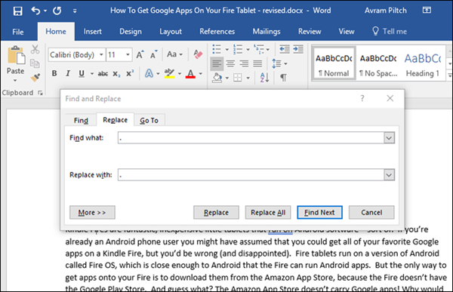The width and height of the screenshot is (453, 292).
Task: Select the Format Painter brush icon
Action: point(35,78)
